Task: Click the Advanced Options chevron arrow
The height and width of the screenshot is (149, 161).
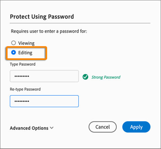Action: tap(52, 128)
